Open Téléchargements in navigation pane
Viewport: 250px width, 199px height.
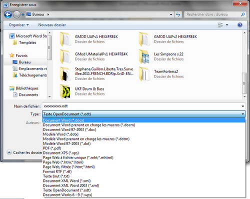click(x=29, y=75)
